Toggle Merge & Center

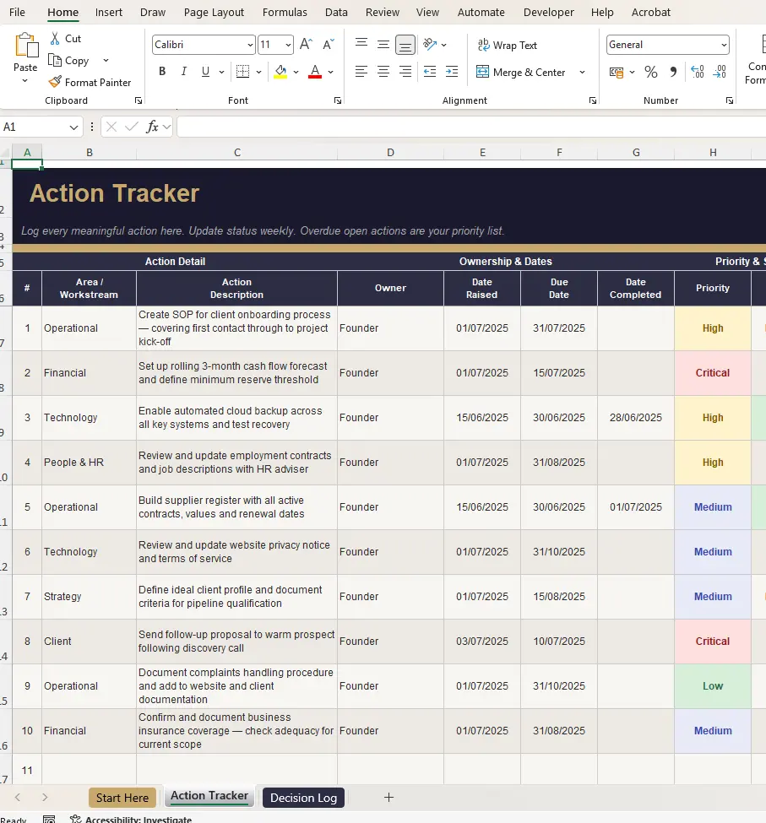click(520, 72)
